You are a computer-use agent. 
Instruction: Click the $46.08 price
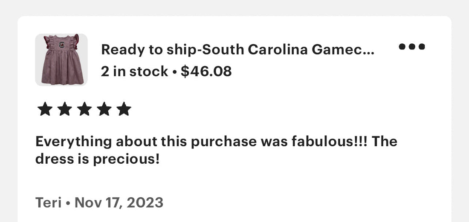(x=206, y=71)
